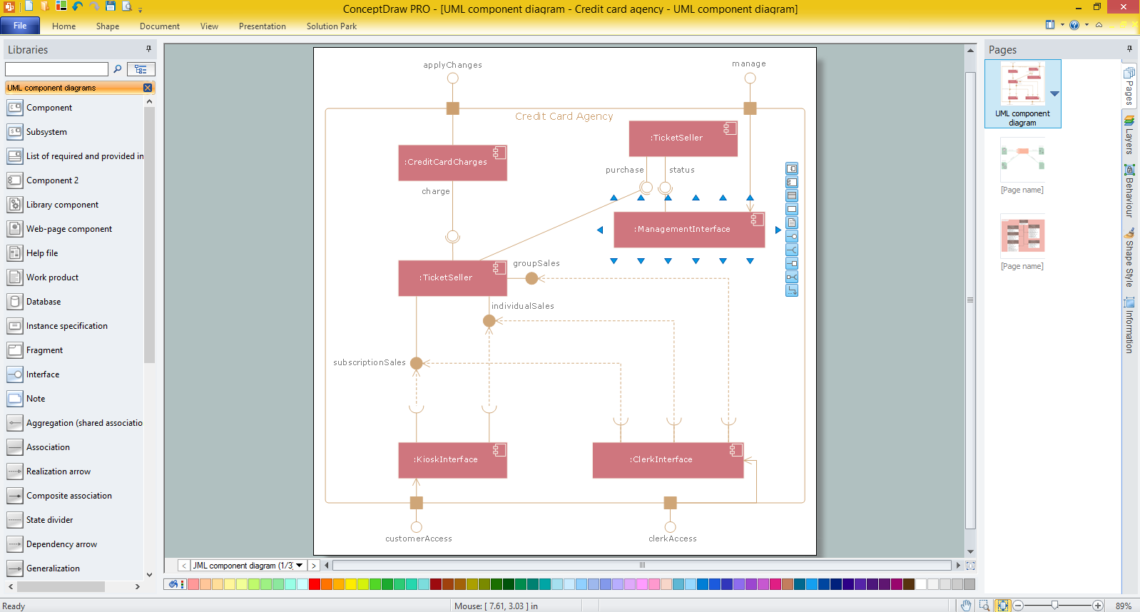Pin the Libraries panel

click(148, 49)
